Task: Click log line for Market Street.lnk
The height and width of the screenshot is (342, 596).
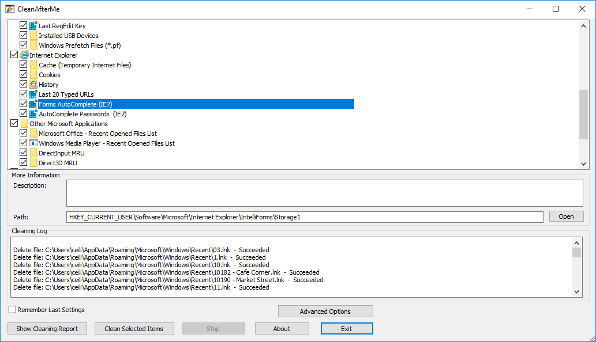Action: coord(168,280)
